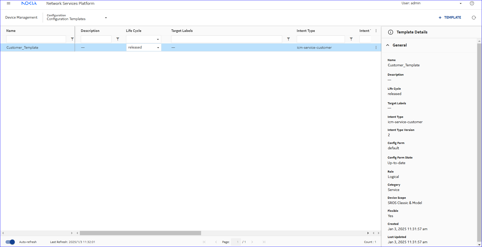The height and width of the screenshot is (247, 482).
Task: Click the add TEMPLATE button
Action: [450, 18]
